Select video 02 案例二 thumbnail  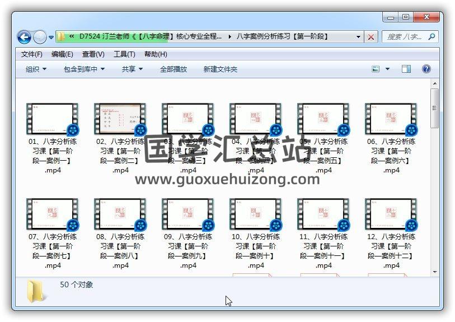click(120, 119)
